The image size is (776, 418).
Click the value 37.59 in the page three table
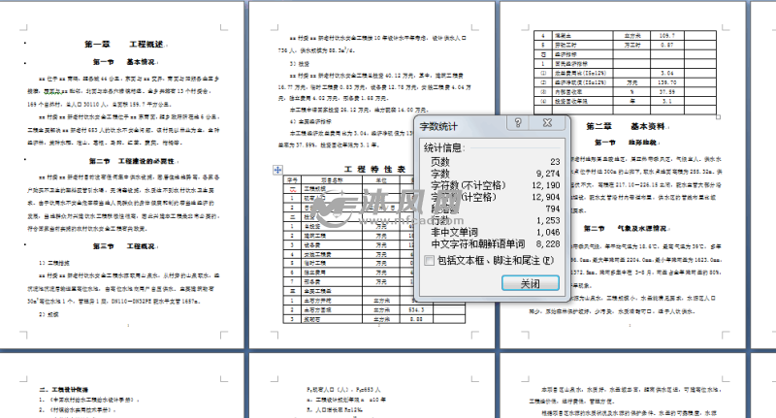pyautogui.click(x=666, y=91)
